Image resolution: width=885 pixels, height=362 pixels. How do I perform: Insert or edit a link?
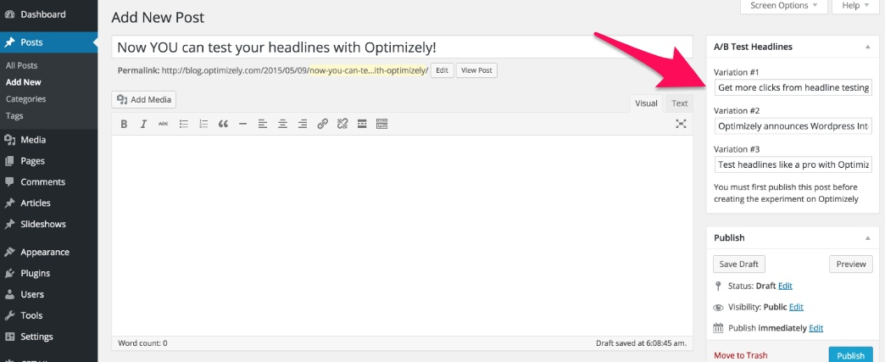(x=322, y=125)
